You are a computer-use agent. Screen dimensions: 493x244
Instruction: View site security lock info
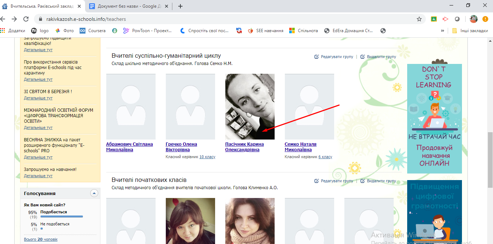tap(40, 19)
